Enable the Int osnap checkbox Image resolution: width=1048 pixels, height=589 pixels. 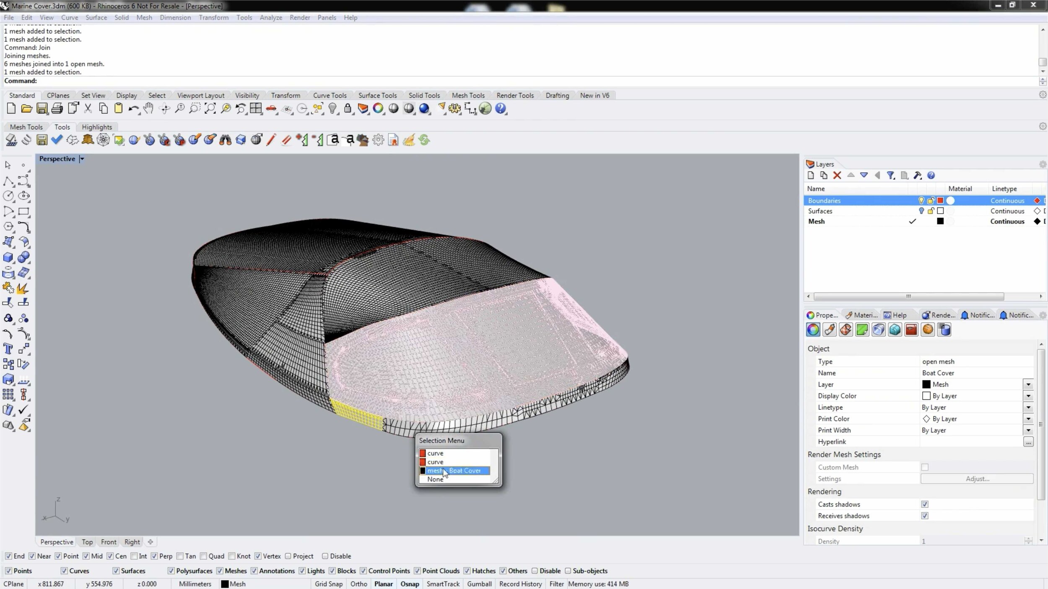134,556
